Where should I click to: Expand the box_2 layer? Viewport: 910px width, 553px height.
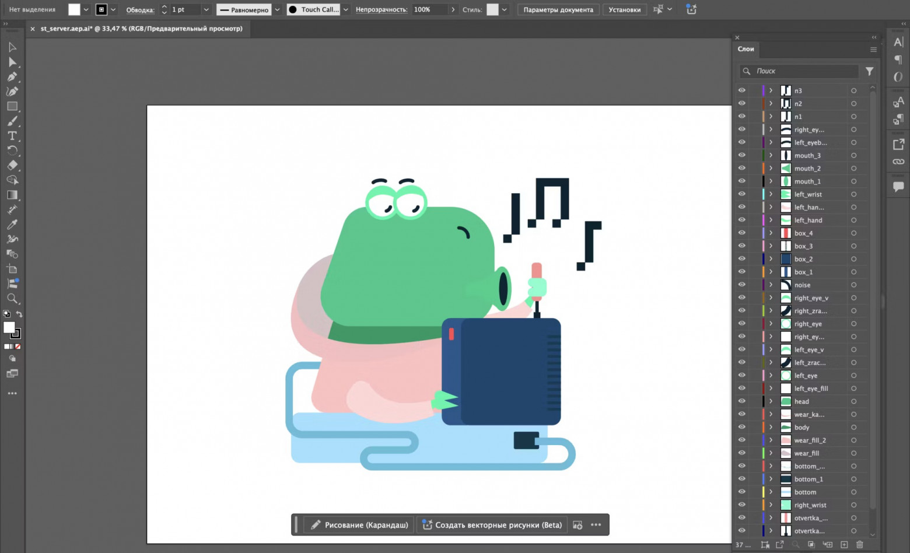[x=771, y=259]
